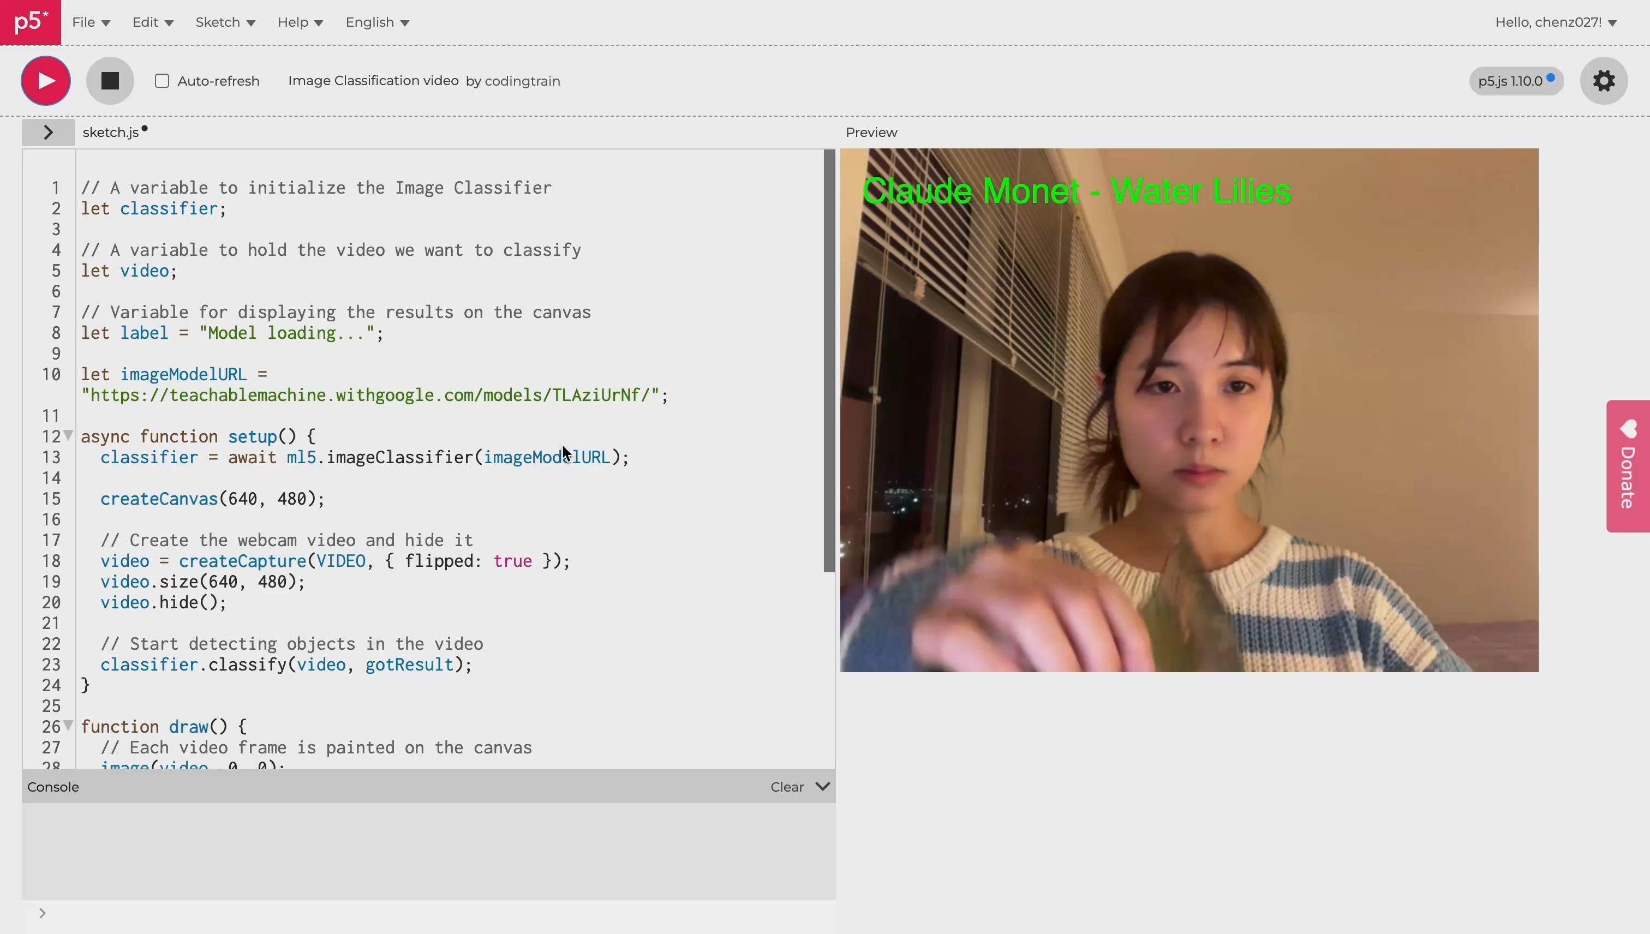Click the Donate heart tab
The image size is (1650, 934).
[1628, 466]
